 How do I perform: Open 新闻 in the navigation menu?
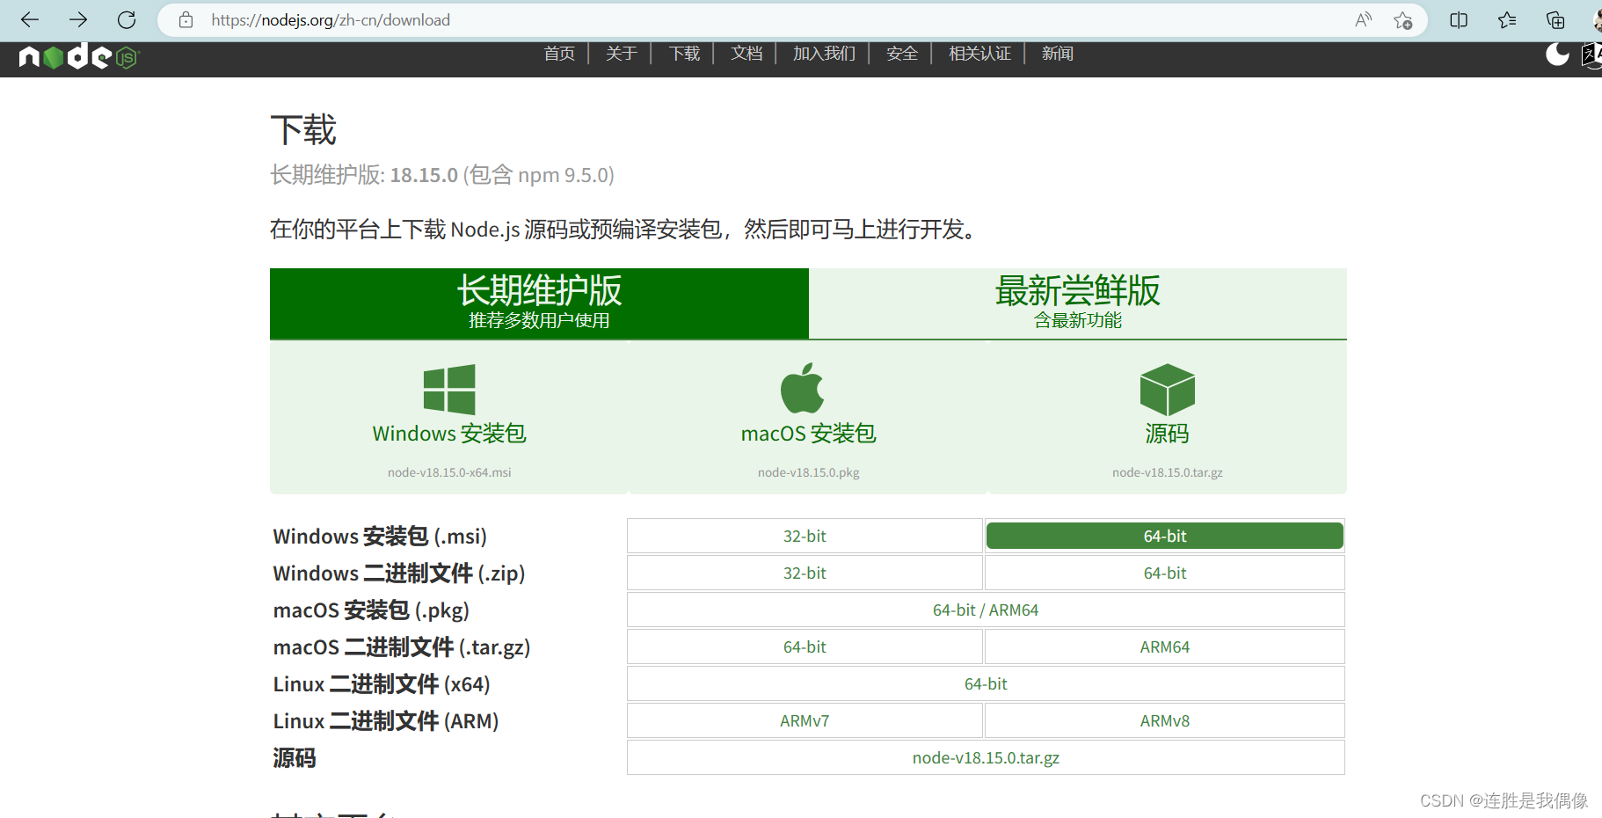[1058, 54]
